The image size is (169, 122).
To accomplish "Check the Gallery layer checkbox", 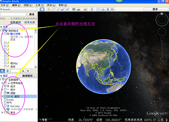I will point(5,105).
